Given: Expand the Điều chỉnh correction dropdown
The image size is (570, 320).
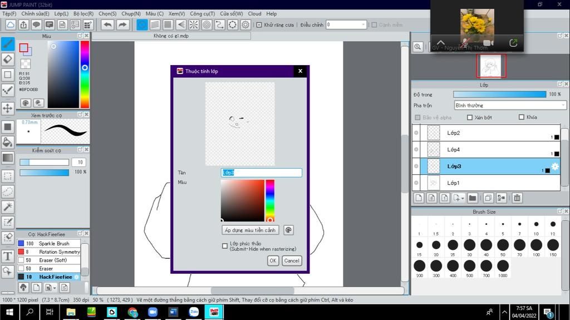Looking at the screenshot, I should click(363, 24).
